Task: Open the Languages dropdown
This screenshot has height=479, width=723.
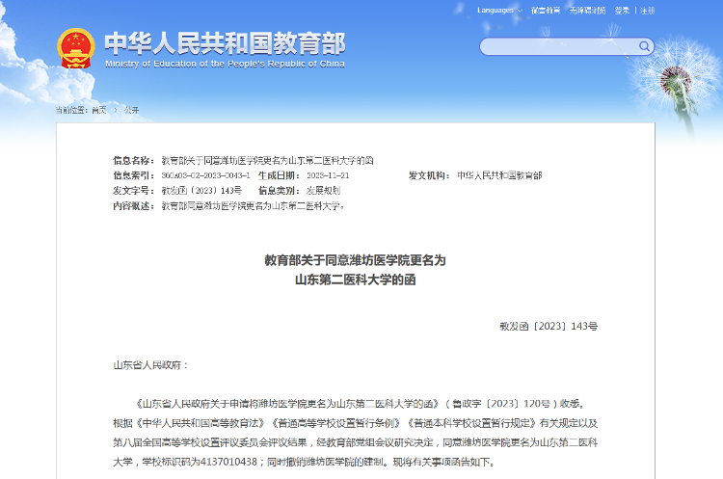Action: (499, 11)
